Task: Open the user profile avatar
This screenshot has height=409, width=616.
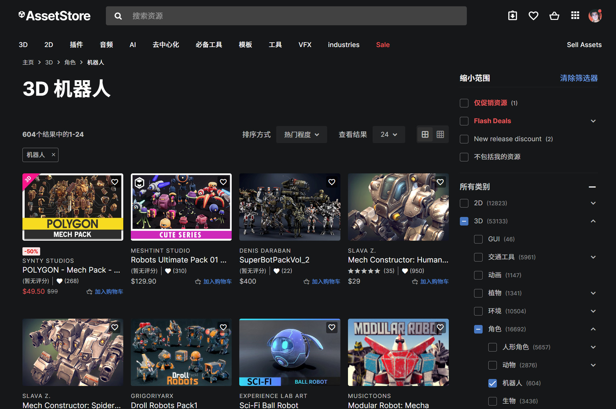Action: [595, 15]
